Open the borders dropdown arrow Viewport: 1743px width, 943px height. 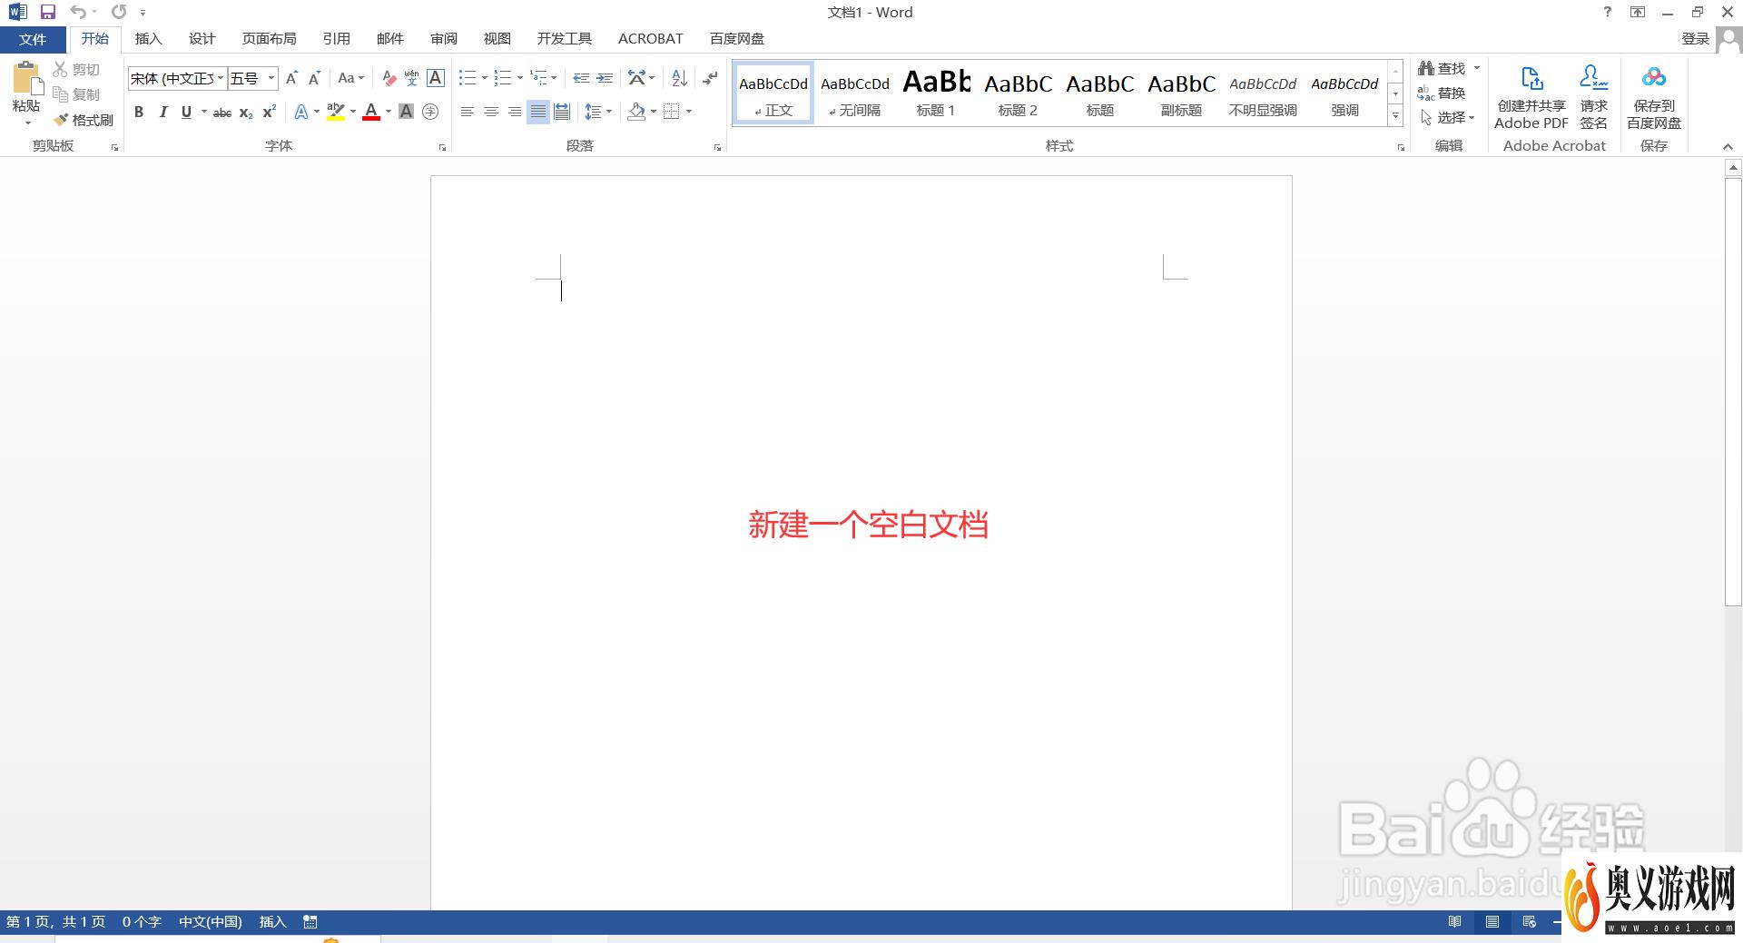click(x=690, y=112)
